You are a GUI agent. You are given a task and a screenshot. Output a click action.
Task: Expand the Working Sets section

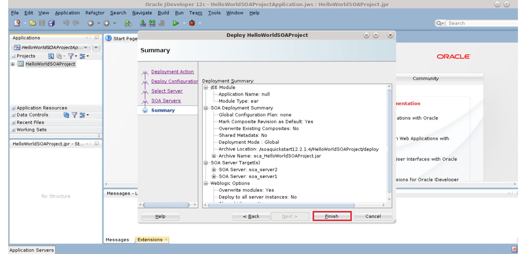13,130
